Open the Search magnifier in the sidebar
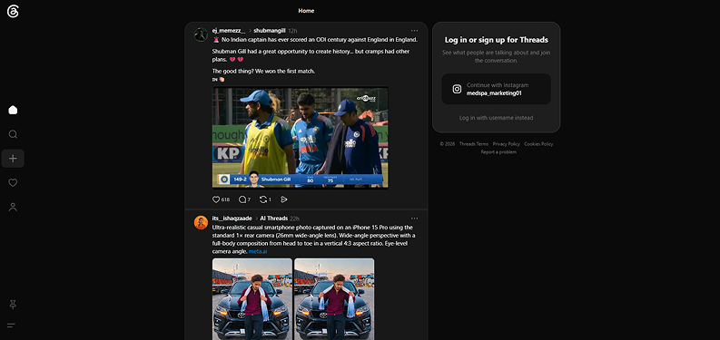Screen dimensions: 720x340 pos(13,134)
